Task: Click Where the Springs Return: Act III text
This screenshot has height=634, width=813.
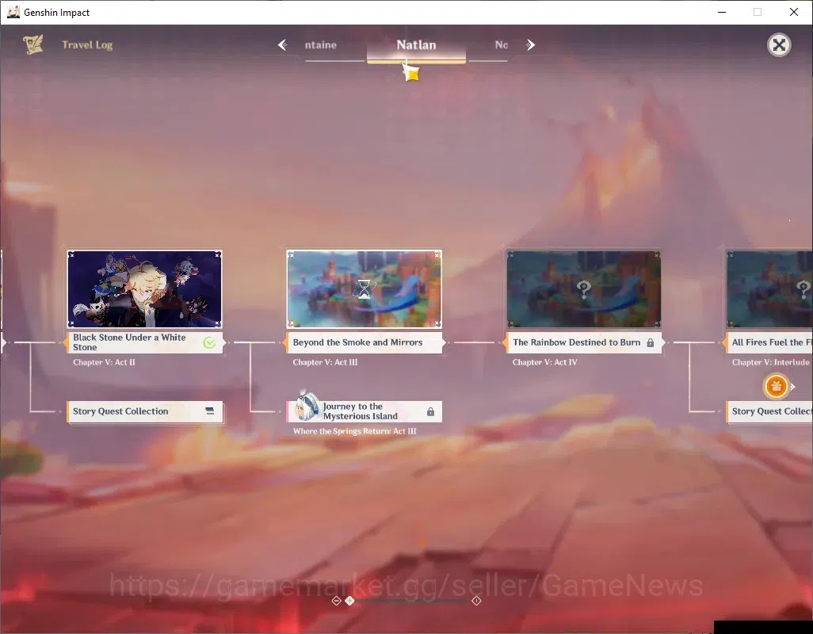Action: [355, 431]
